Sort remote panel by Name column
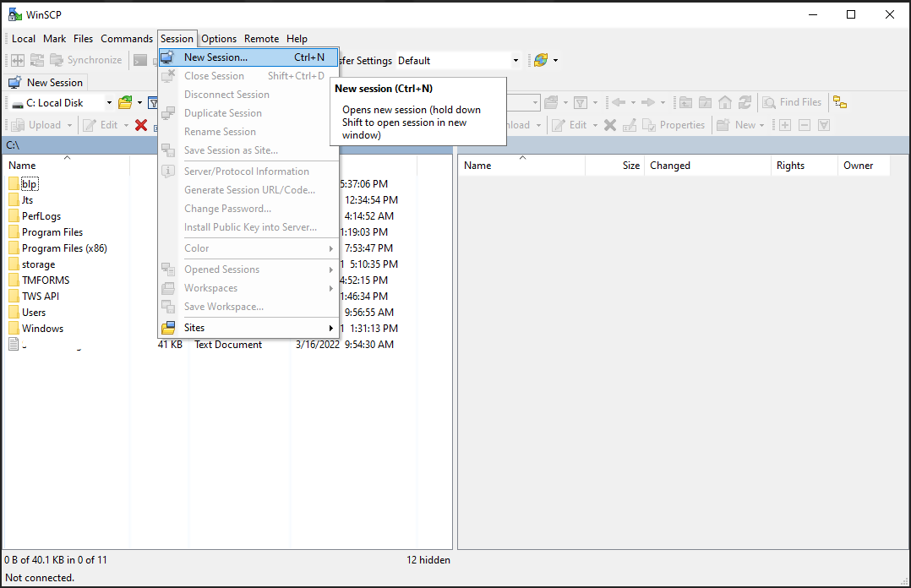The image size is (911, 588). [x=521, y=166]
